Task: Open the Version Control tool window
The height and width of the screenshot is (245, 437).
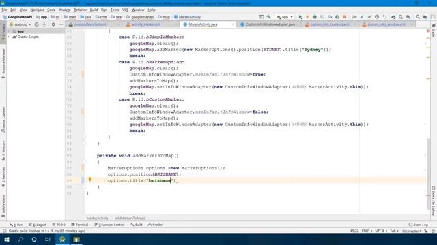Action: pos(109,225)
